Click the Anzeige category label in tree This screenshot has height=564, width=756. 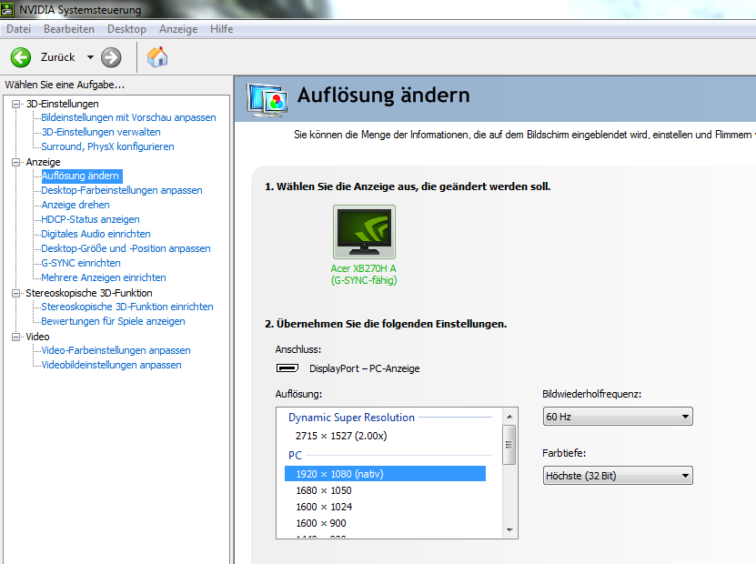(x=43, y=162)
